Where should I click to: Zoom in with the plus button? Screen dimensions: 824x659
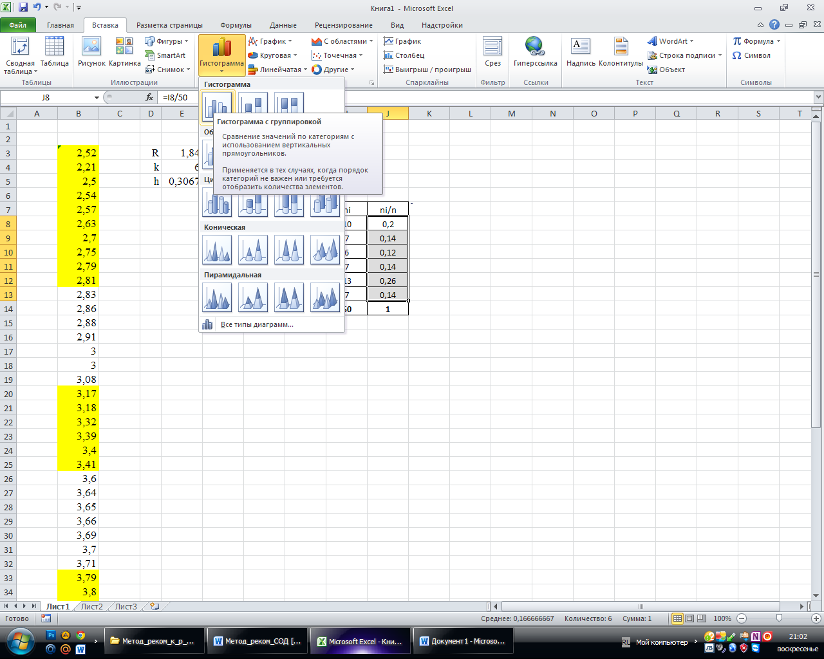[816, 618]
